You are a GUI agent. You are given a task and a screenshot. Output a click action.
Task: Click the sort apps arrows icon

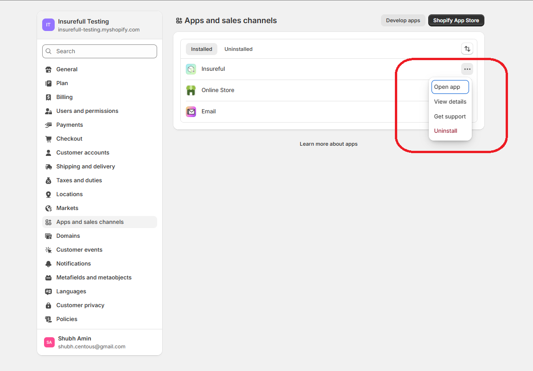tap(467, 49)
